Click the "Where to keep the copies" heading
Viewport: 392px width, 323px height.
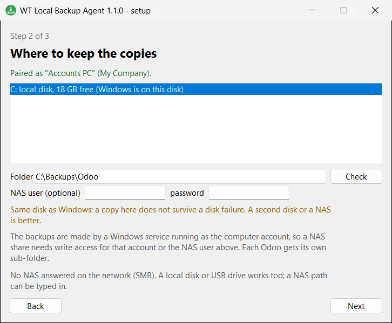(84, 54)
